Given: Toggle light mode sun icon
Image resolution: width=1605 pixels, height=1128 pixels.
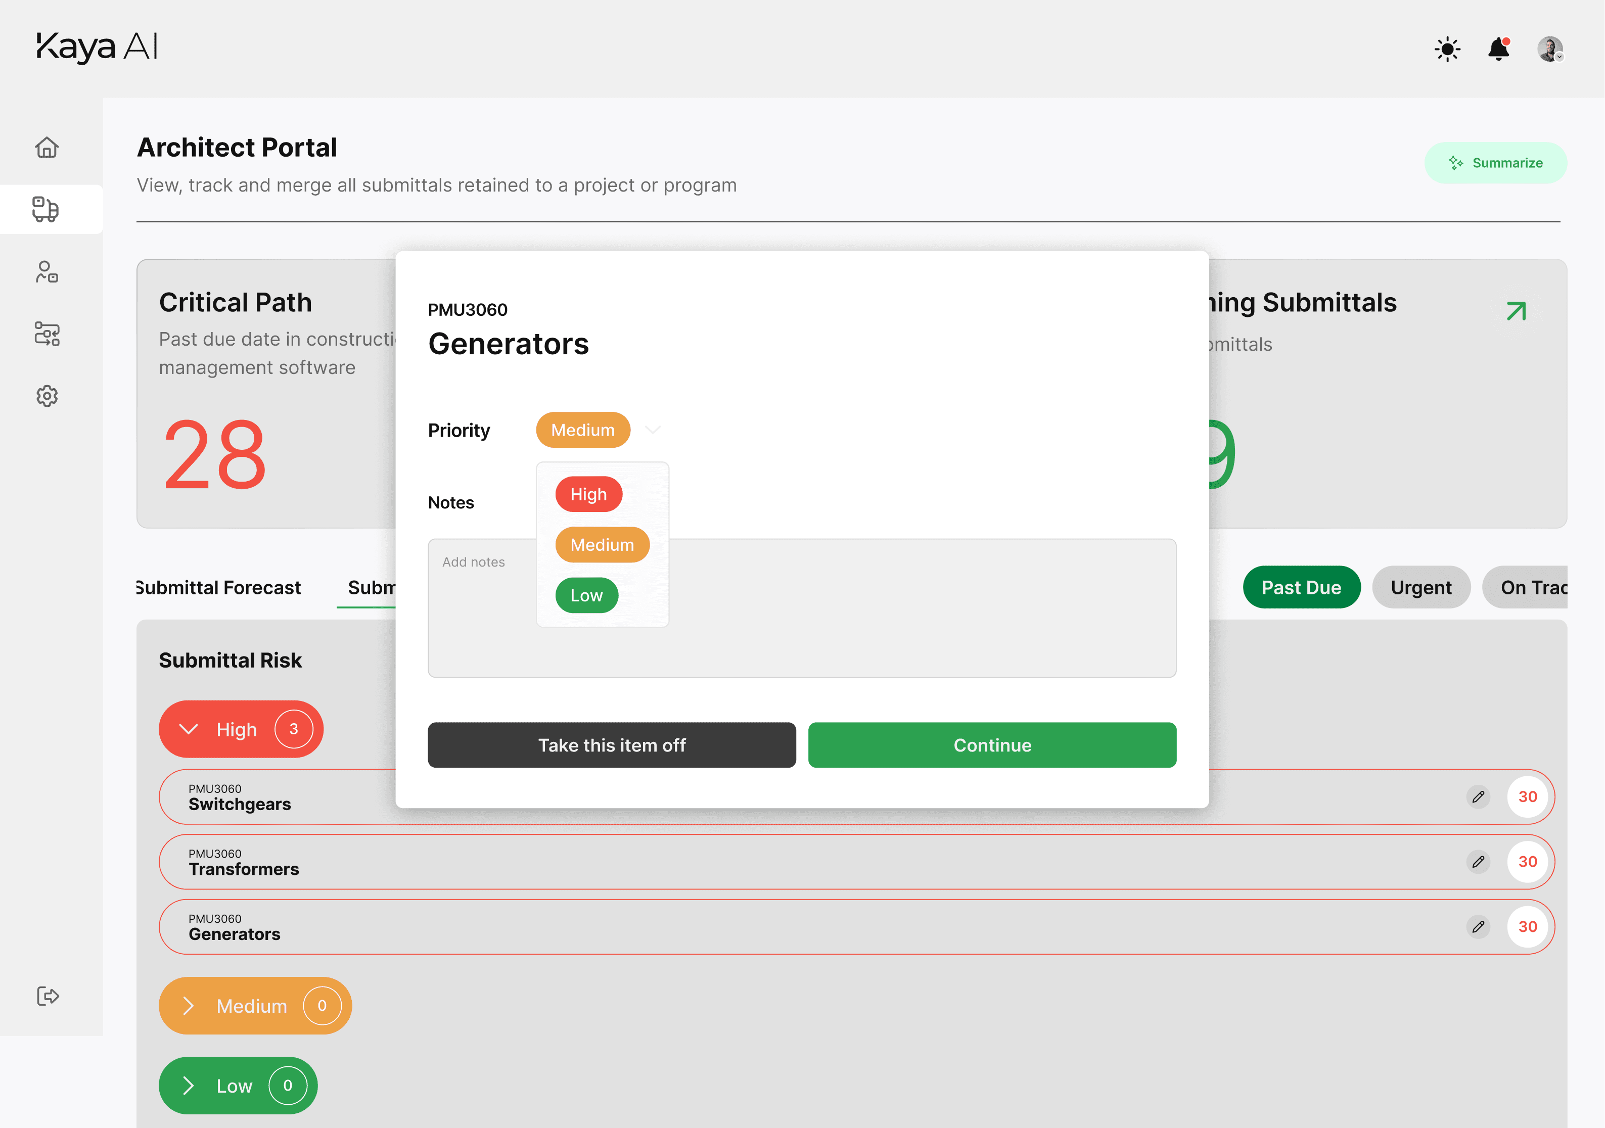Looking at the screenshot, I should click(1447, 49).
